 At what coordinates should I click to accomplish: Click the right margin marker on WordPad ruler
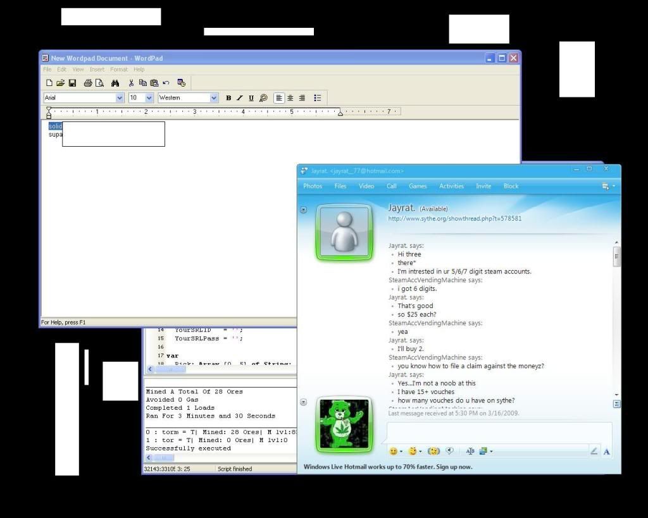[x=340, y=113]
